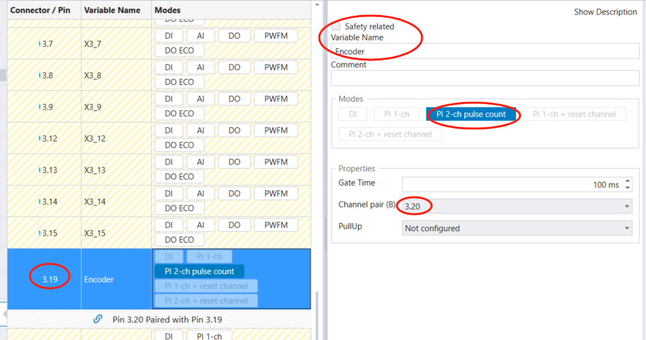Click the DO button in the X3_14 row

click(234, 193)
